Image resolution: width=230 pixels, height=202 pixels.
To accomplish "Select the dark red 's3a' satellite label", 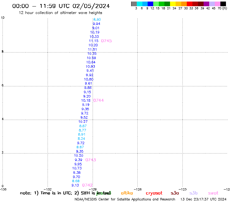I will pyautogui.click(x=175, y=193).
